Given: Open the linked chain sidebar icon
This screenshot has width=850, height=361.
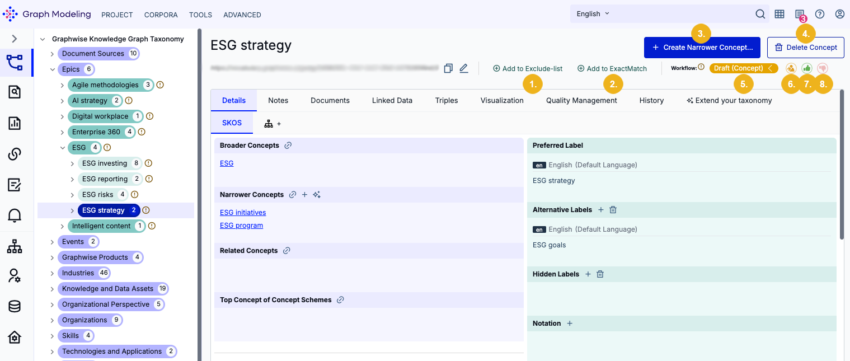Looking at the screenshot, I should tap(15, 154).
